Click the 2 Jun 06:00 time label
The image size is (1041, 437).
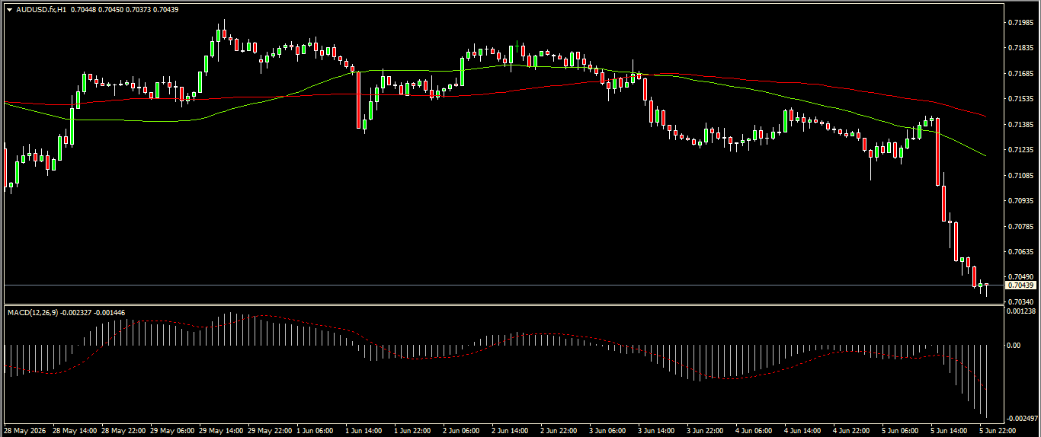462,431
